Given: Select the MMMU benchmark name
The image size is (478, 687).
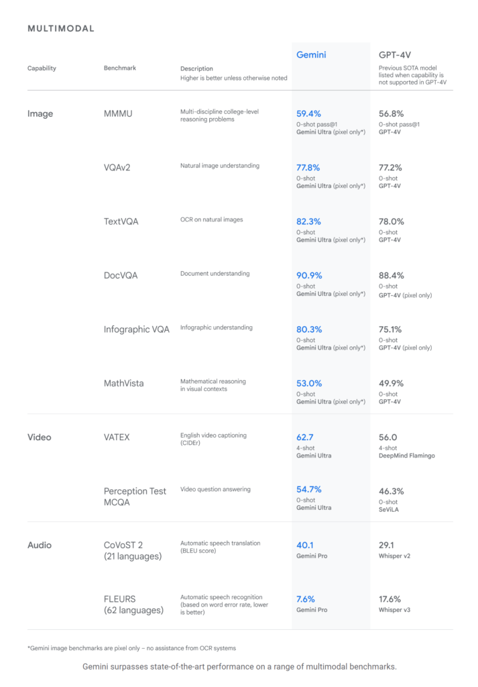Looking at the screenshot, I should coord(118,113).
